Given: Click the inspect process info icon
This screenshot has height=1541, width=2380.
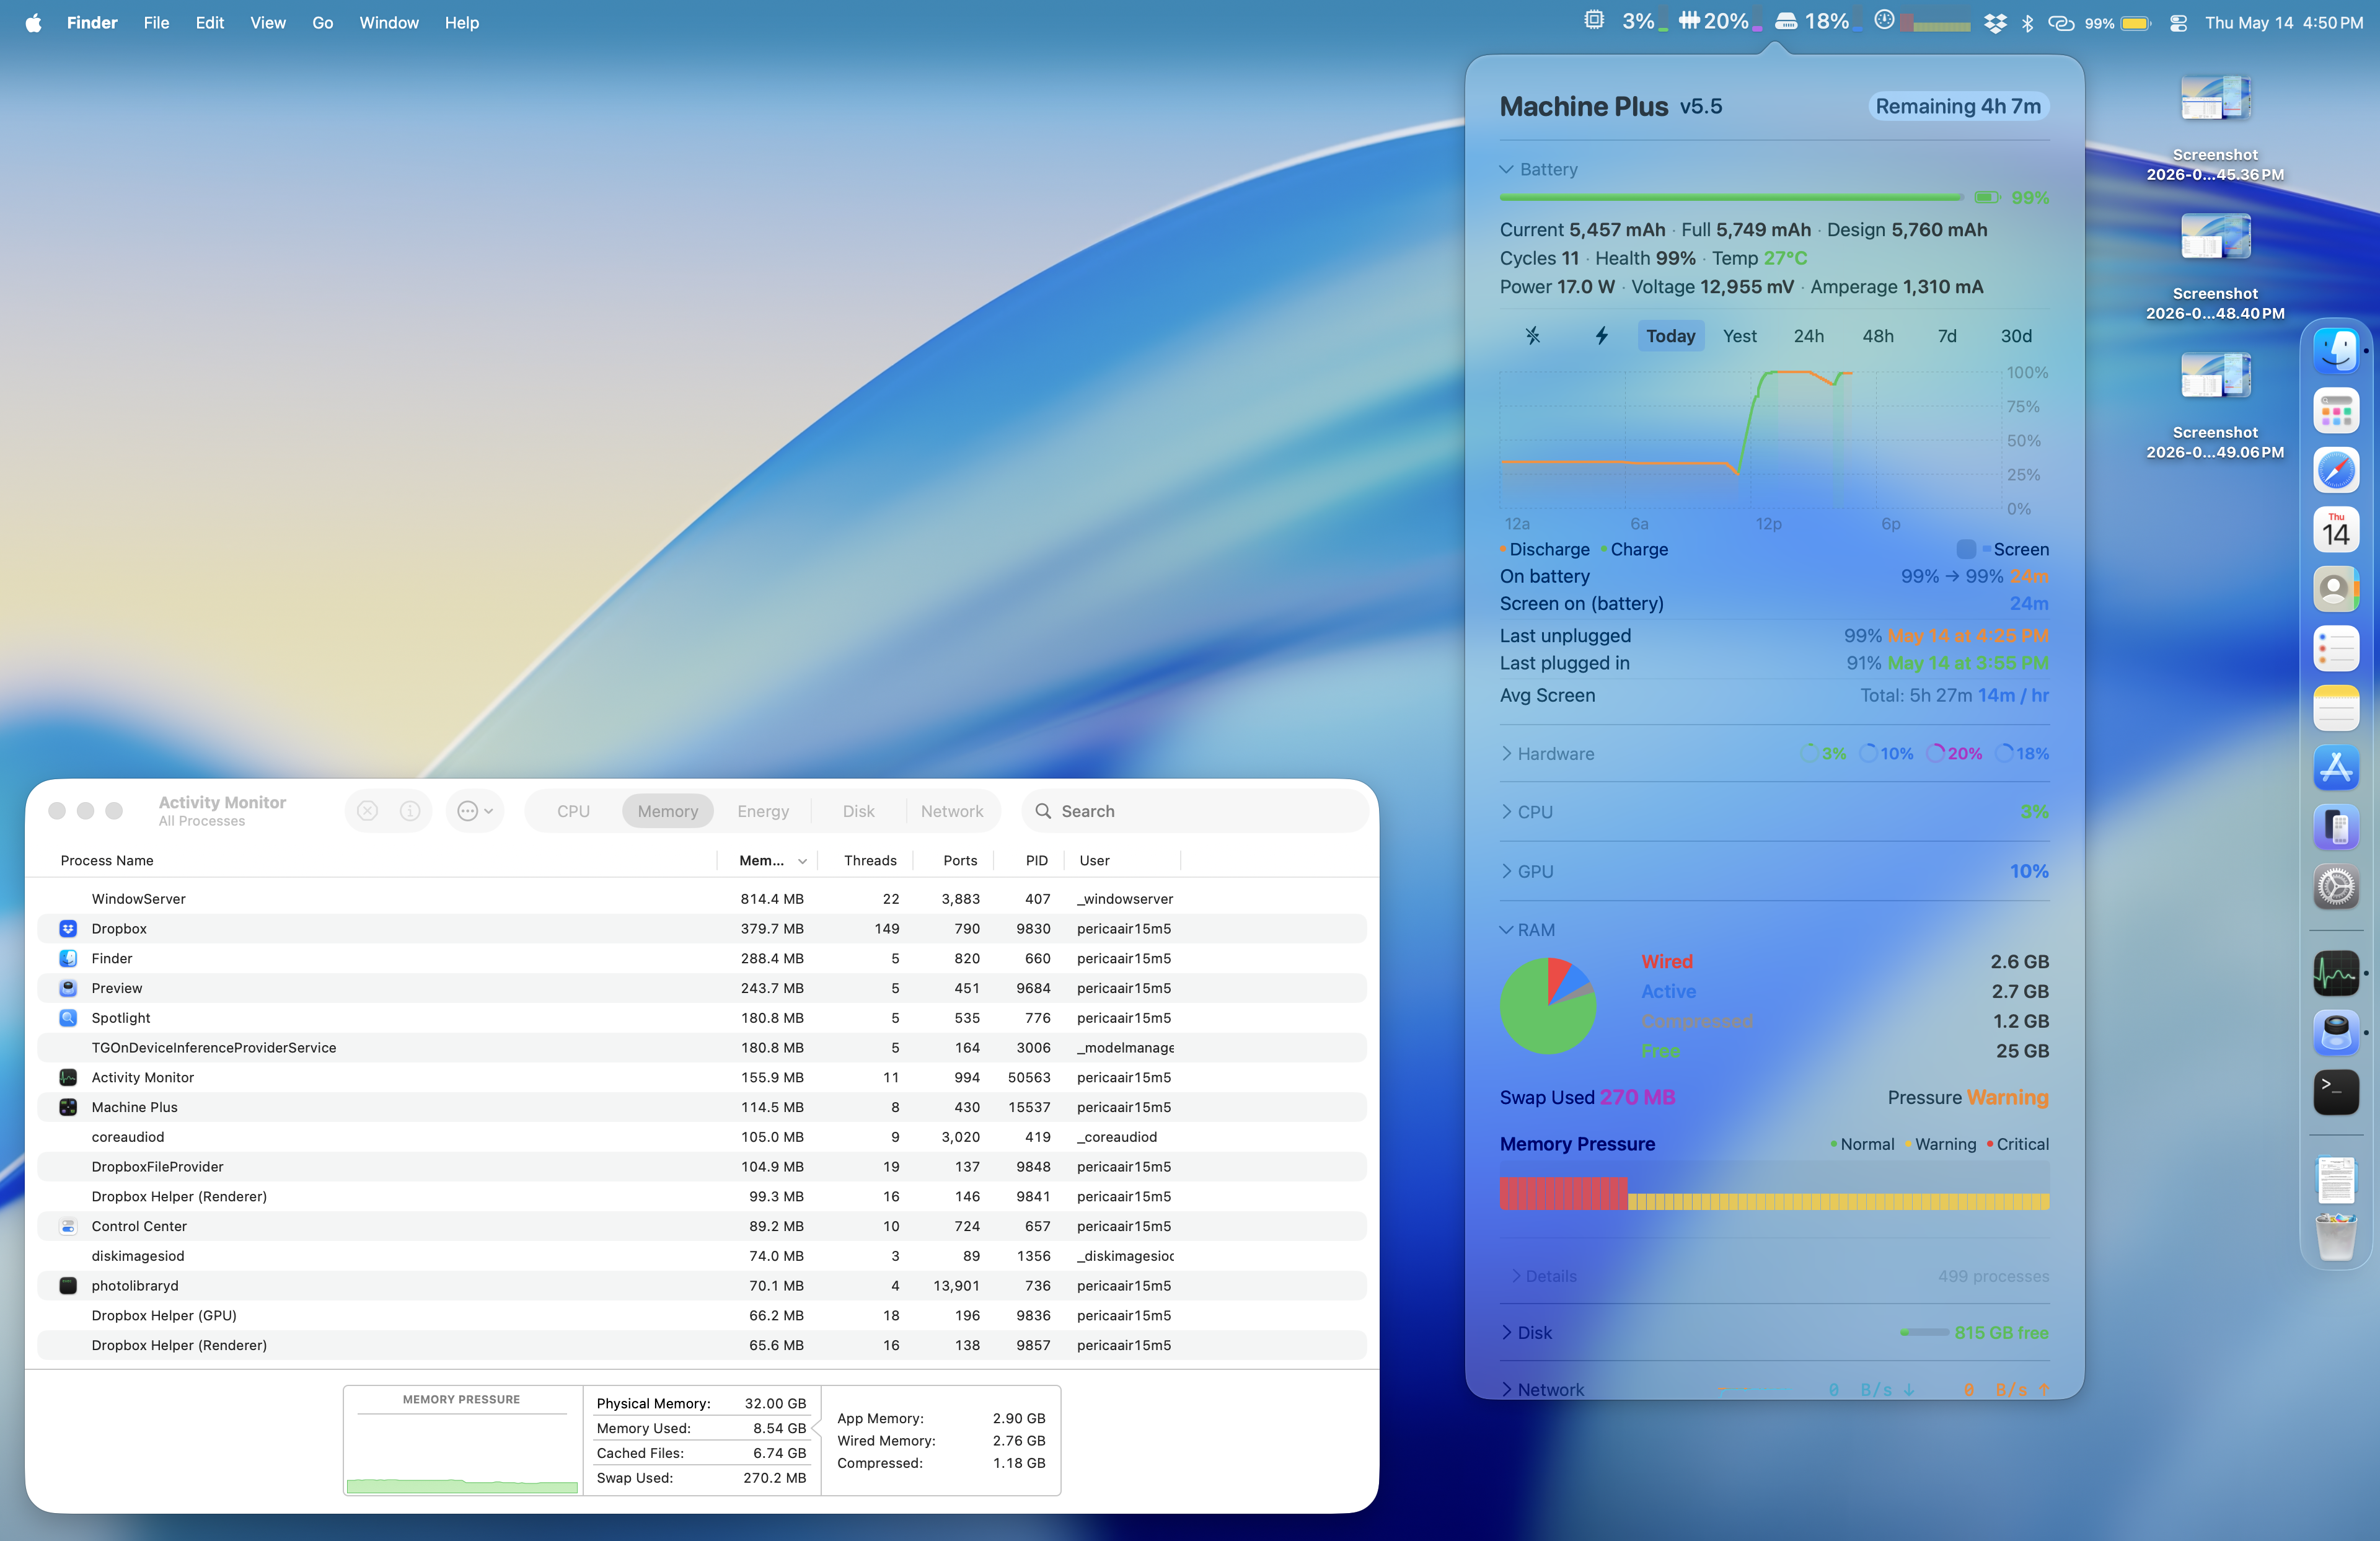Looking at the screenshot, I should click(410, 811).
